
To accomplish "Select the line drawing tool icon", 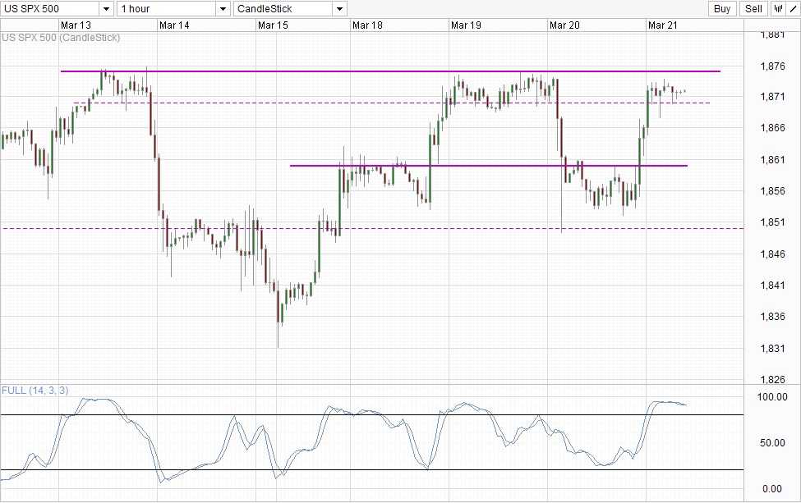I will pos(794,9).
